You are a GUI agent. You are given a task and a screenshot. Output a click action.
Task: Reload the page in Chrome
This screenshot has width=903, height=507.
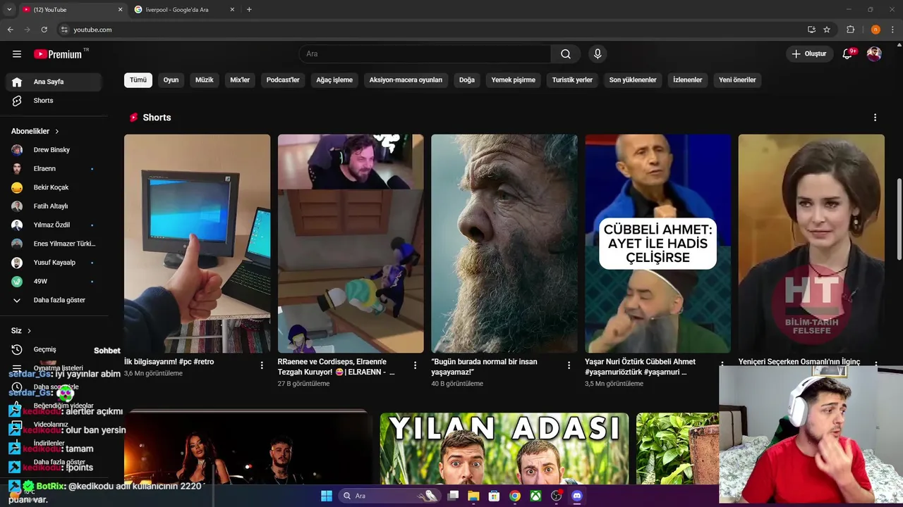[x=44, y=30]
